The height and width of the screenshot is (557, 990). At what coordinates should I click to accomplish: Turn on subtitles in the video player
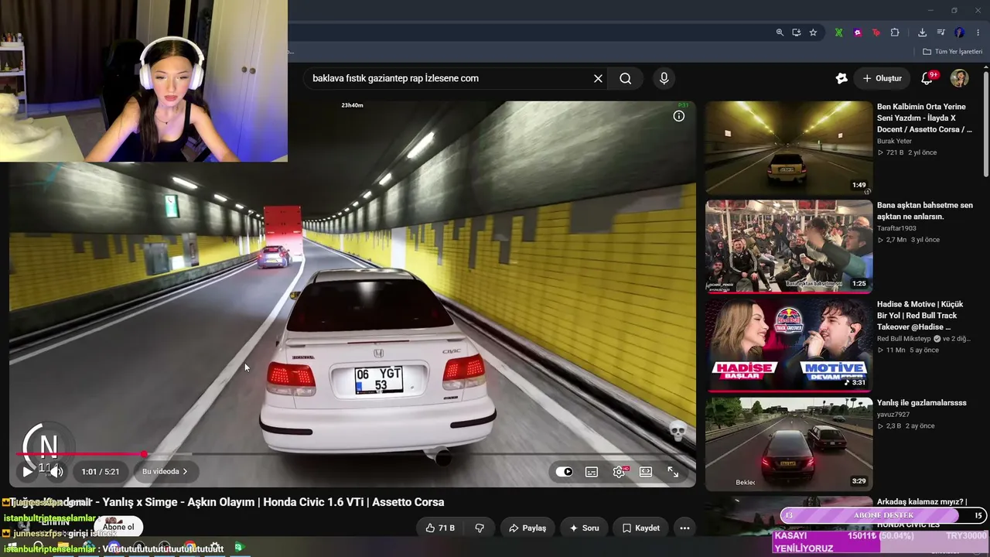[x=592, y=472]
